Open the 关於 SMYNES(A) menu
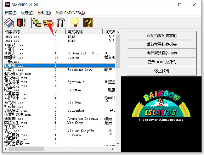204x155 pixels. [x=70, y=13]
